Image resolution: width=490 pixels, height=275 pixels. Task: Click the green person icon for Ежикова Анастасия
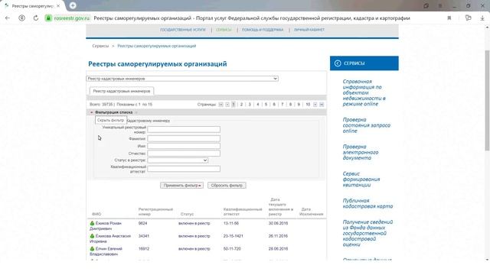pos(92,236)
